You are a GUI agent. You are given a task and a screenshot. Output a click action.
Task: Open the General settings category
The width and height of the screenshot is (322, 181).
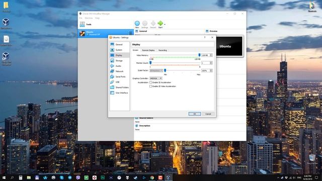pos(119,45)
